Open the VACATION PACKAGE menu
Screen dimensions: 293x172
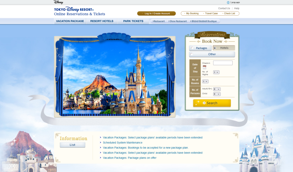click(x=70, y=21)
